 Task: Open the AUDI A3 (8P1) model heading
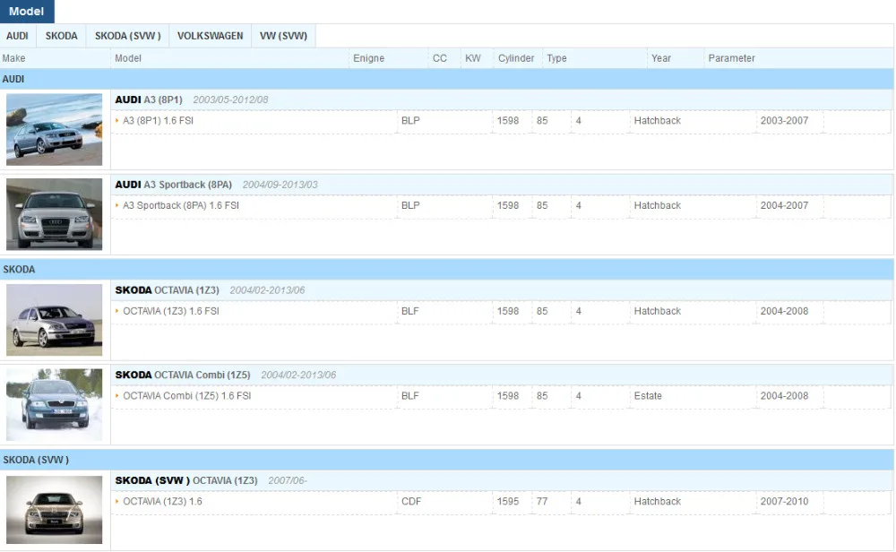149,99
